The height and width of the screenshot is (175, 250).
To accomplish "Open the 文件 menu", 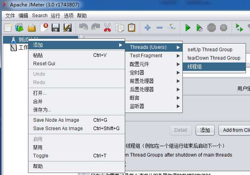I will [10, 16].
